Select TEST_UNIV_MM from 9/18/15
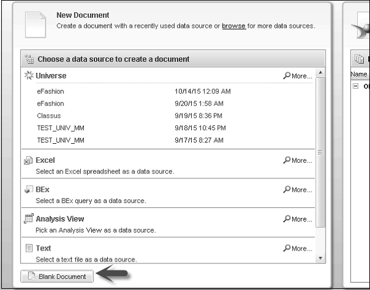 click(60, 128)
